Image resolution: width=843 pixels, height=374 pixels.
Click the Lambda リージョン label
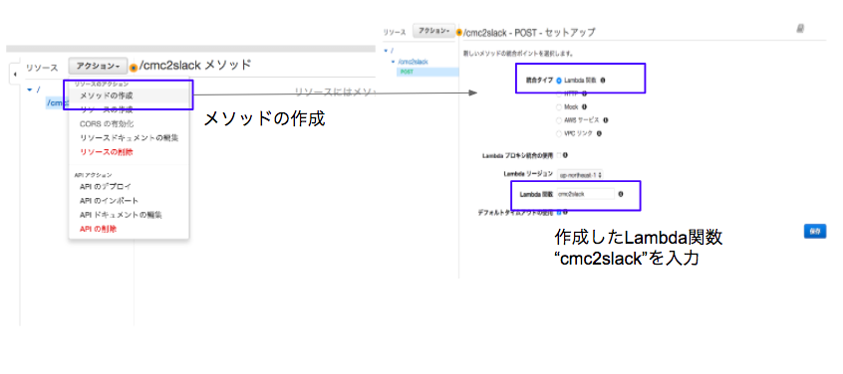(x=528, y=174)
